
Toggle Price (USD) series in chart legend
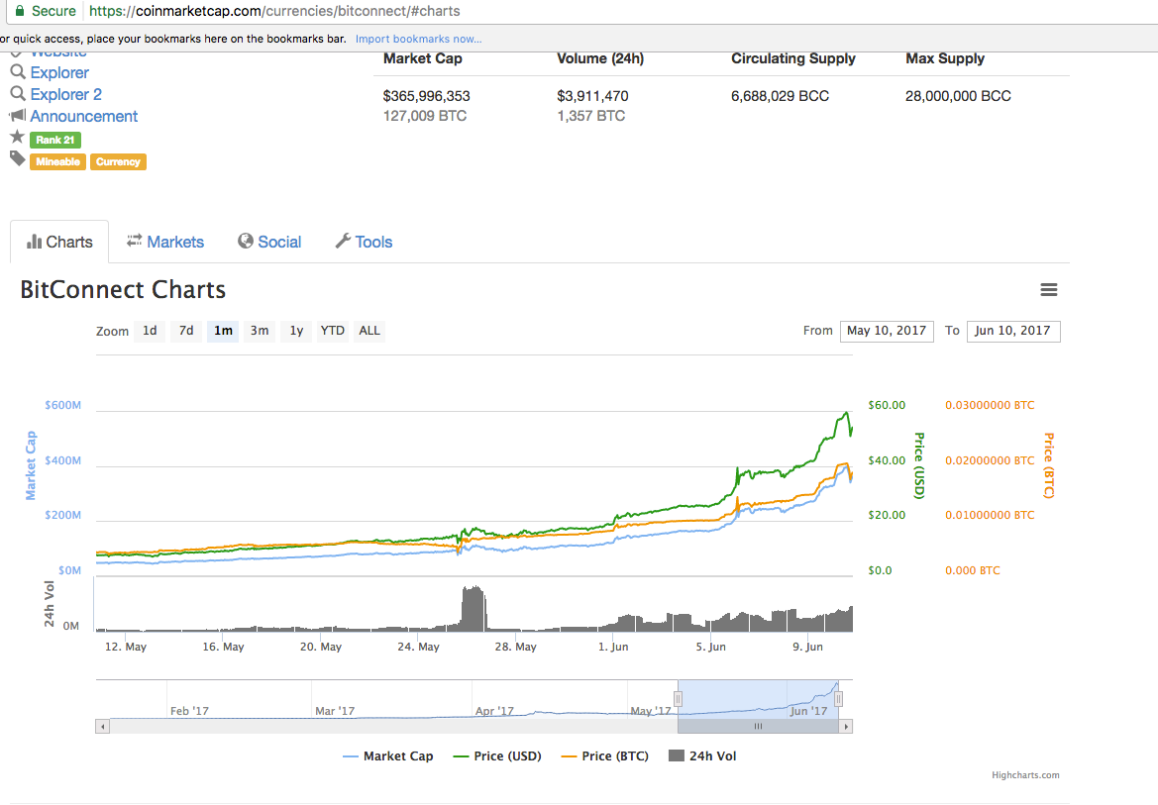tap(497, 756)
